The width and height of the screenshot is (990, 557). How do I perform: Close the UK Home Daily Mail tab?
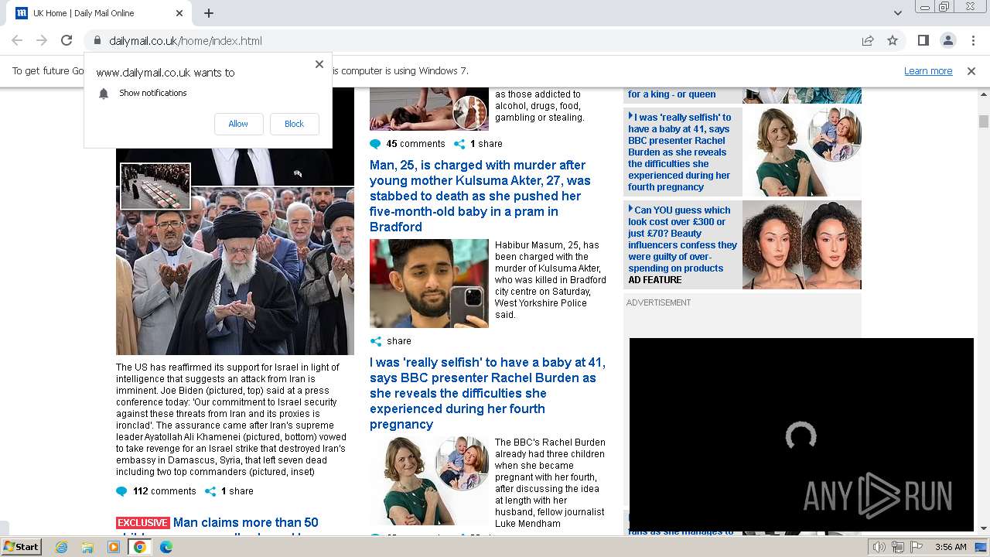pos(179,13)
